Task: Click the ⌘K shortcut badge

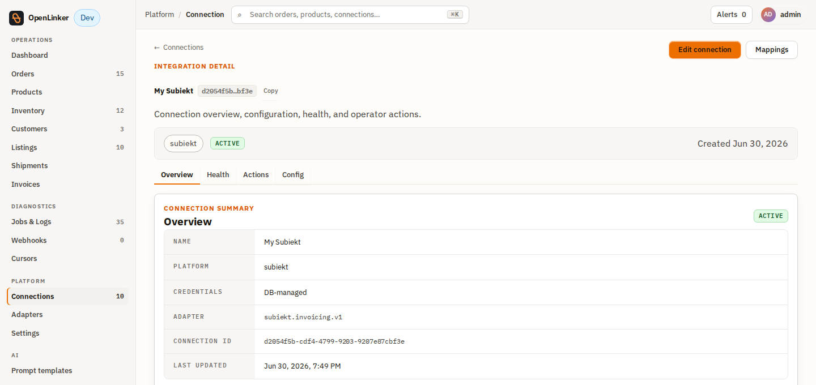Action: coord(454,15)
